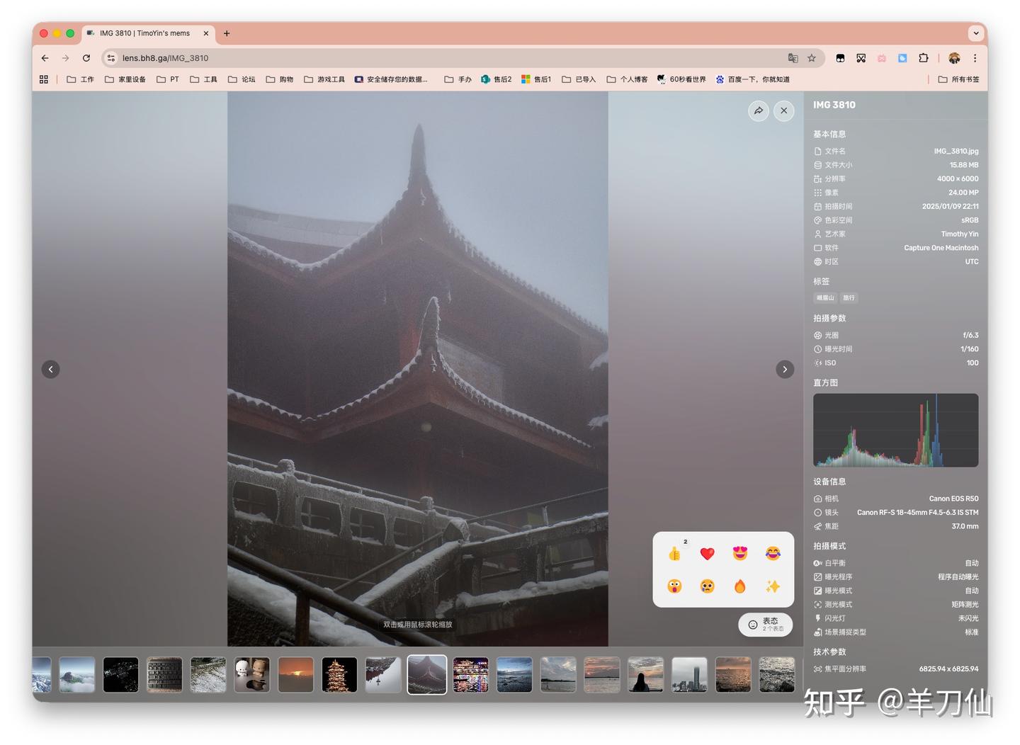Screen dimensions: 1020x745
Task: Translate this page via address bar icon
Action: pos(793,58)
